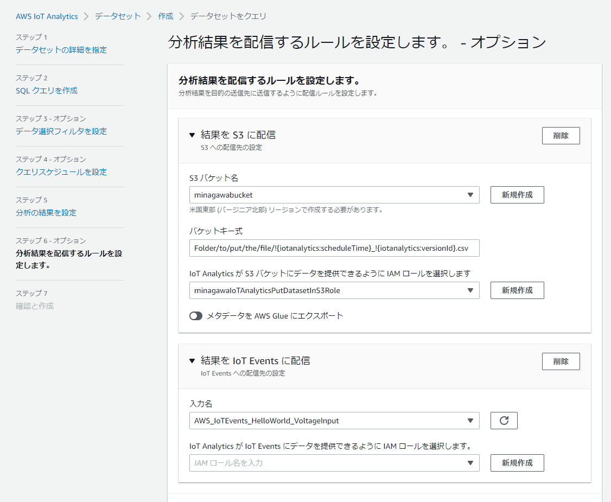Click the データセットをクエリ breadcrumb text

pyautogui.click(x=228, y=16)
